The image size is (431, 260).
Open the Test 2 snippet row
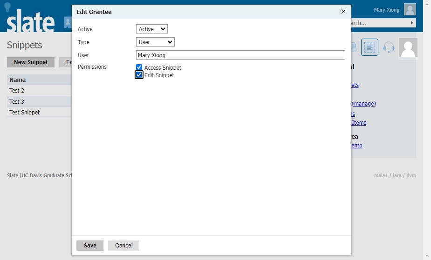click(39, 91)
